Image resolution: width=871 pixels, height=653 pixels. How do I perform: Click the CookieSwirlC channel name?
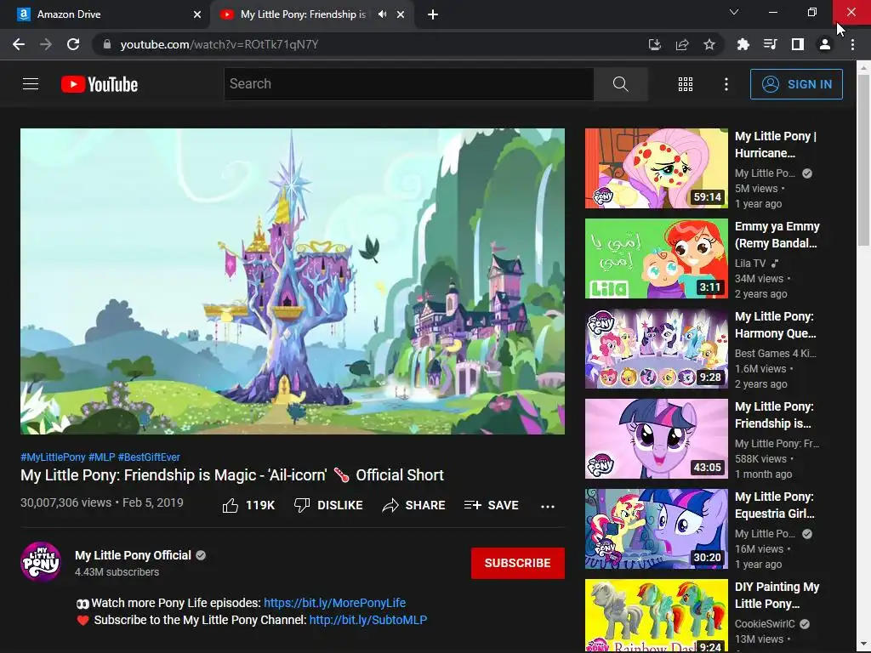(765, 623)
